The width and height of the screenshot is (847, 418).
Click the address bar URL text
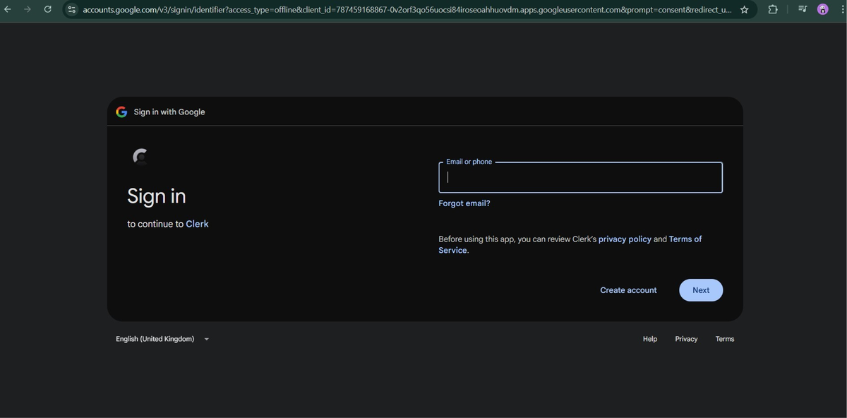407,10
